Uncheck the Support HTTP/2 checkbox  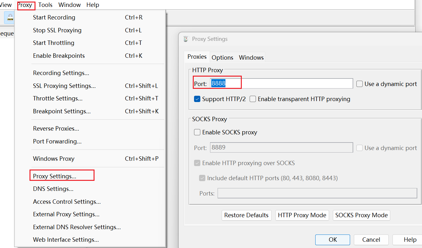tap(197, 99)
